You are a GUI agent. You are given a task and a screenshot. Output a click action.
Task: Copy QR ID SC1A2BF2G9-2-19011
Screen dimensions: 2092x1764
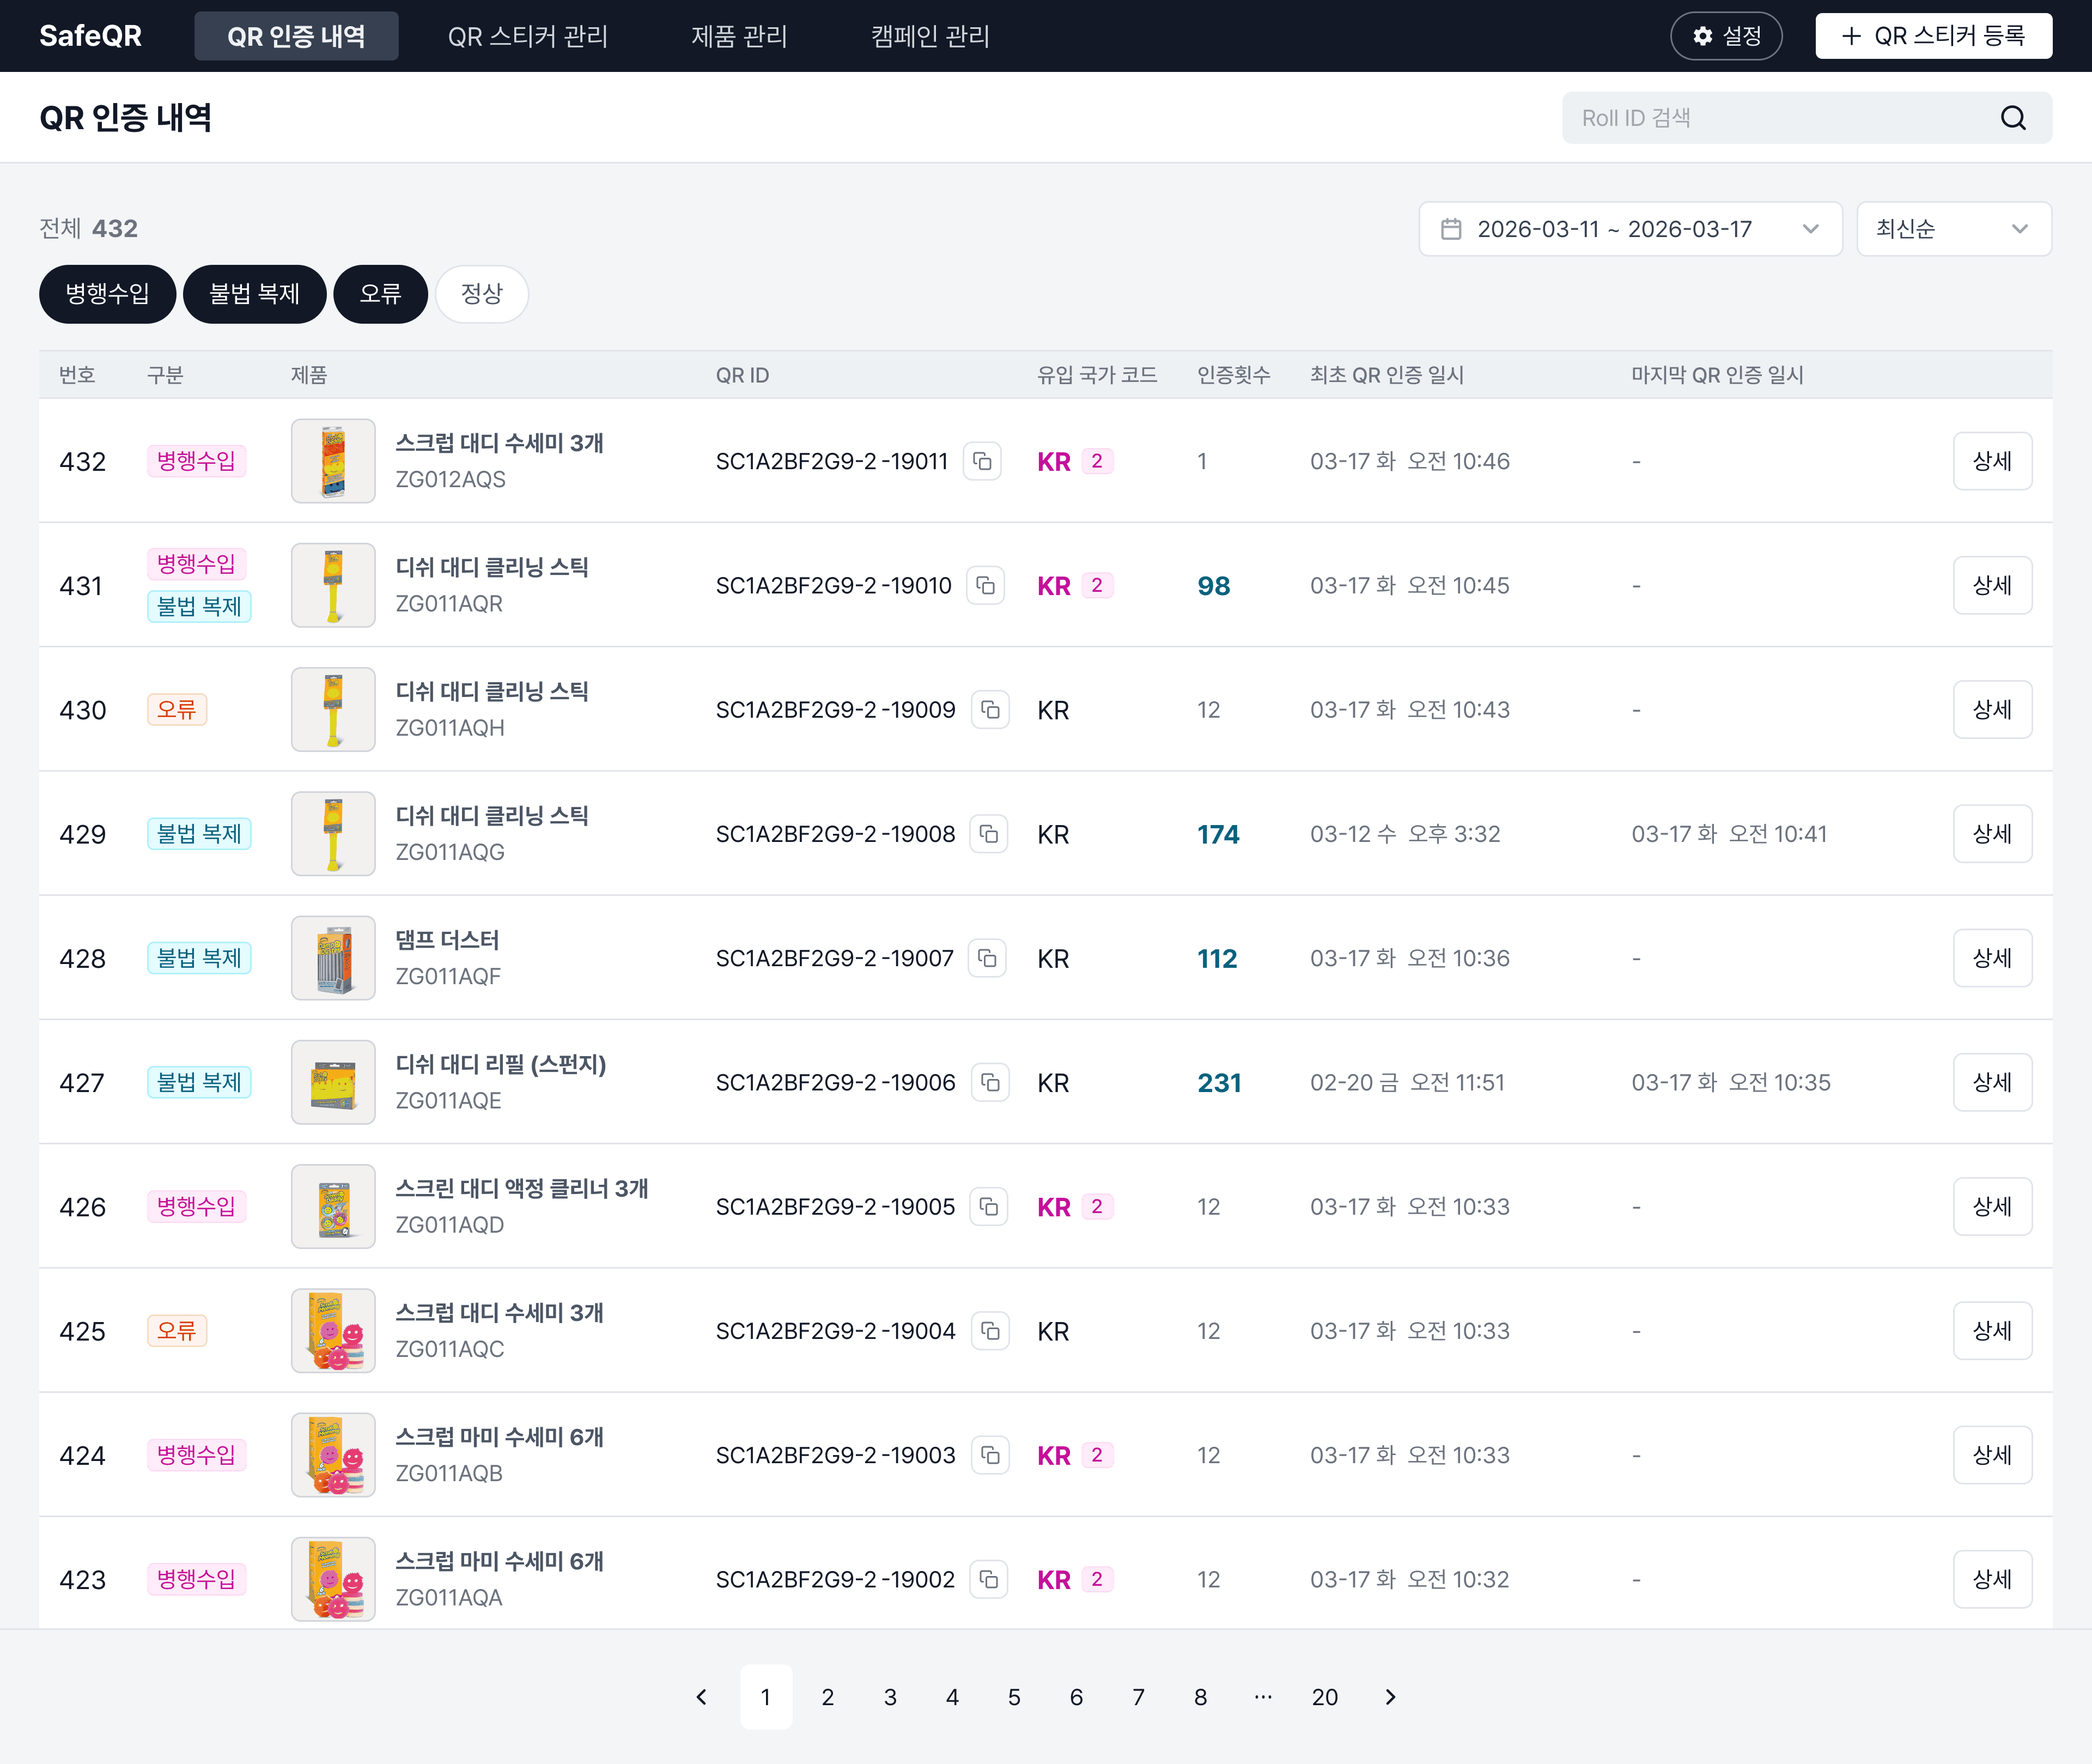(982, 461)
